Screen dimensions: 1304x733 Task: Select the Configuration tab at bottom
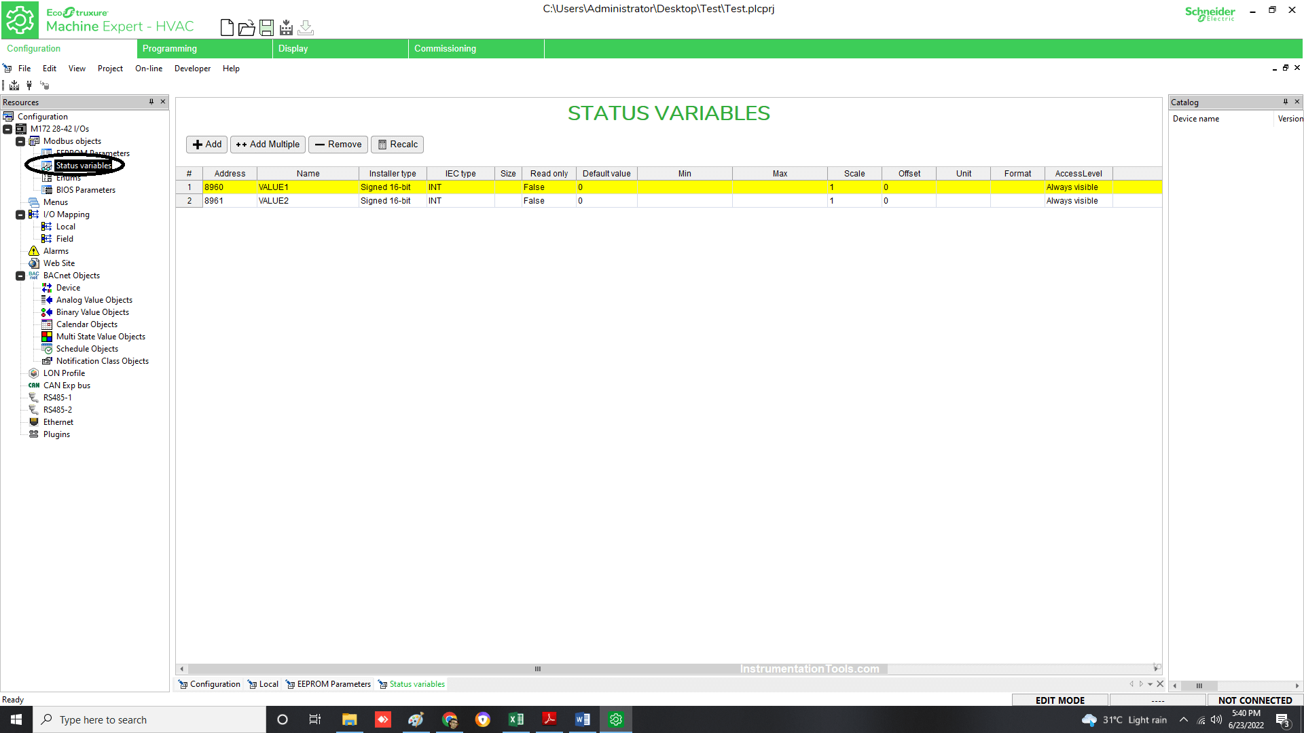[x=215, y=683]
